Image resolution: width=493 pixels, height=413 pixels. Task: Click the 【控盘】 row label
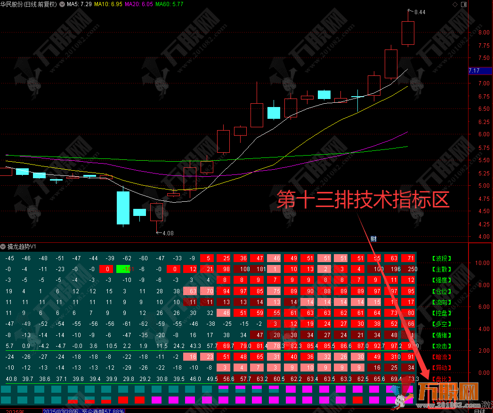point(441,313)
